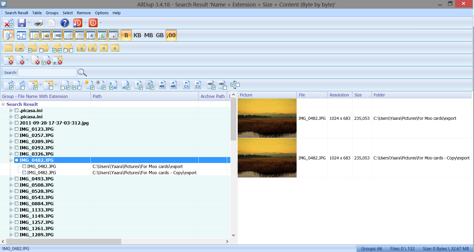
Task: Print the search result list
Action: coord(38,23)
